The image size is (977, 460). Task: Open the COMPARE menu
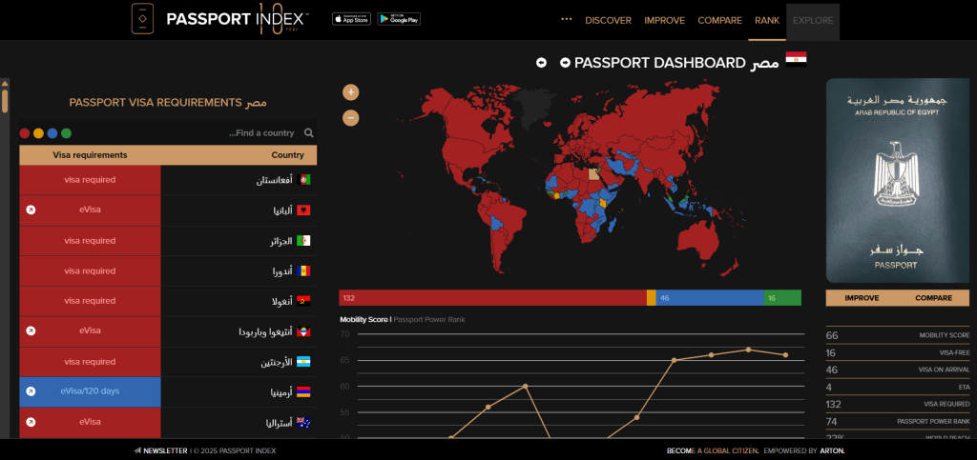tap(719, 21)
